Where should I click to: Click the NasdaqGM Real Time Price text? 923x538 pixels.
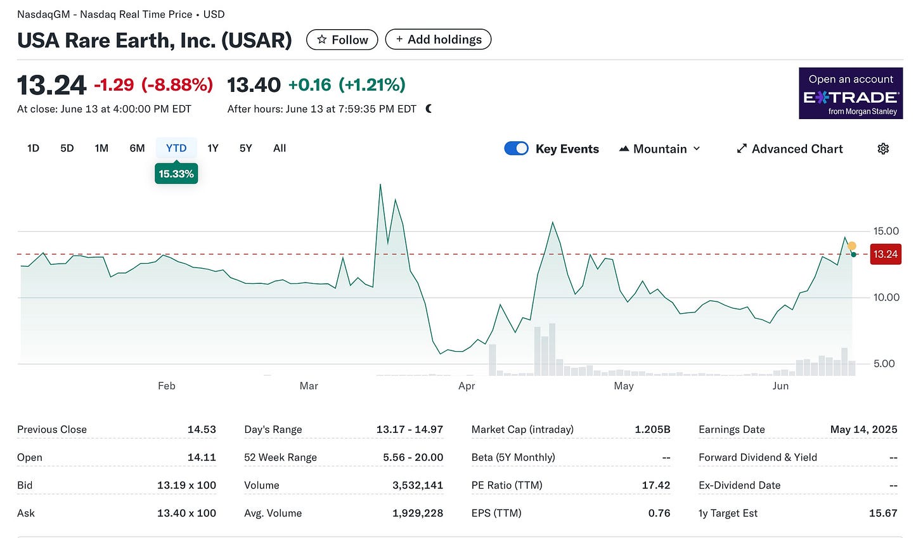[120, 14]
